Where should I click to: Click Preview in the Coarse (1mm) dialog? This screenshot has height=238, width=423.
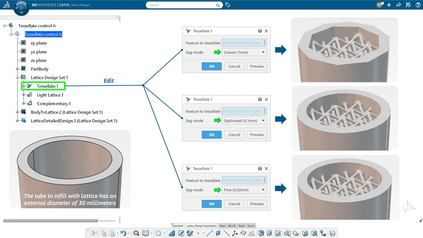coord(257,67)
